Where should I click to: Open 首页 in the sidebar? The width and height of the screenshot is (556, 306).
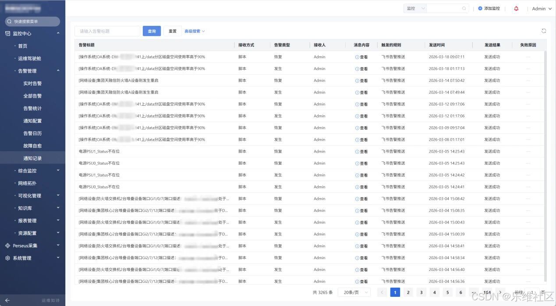pos(23,46)
